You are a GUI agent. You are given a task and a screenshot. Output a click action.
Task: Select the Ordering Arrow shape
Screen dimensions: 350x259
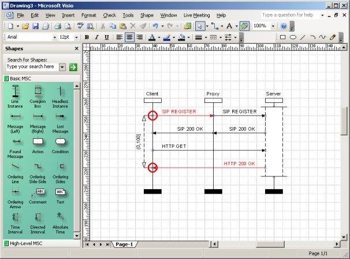click(15, 198)
